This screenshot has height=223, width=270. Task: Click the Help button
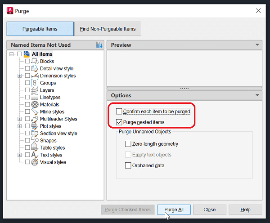pos(245,210)
